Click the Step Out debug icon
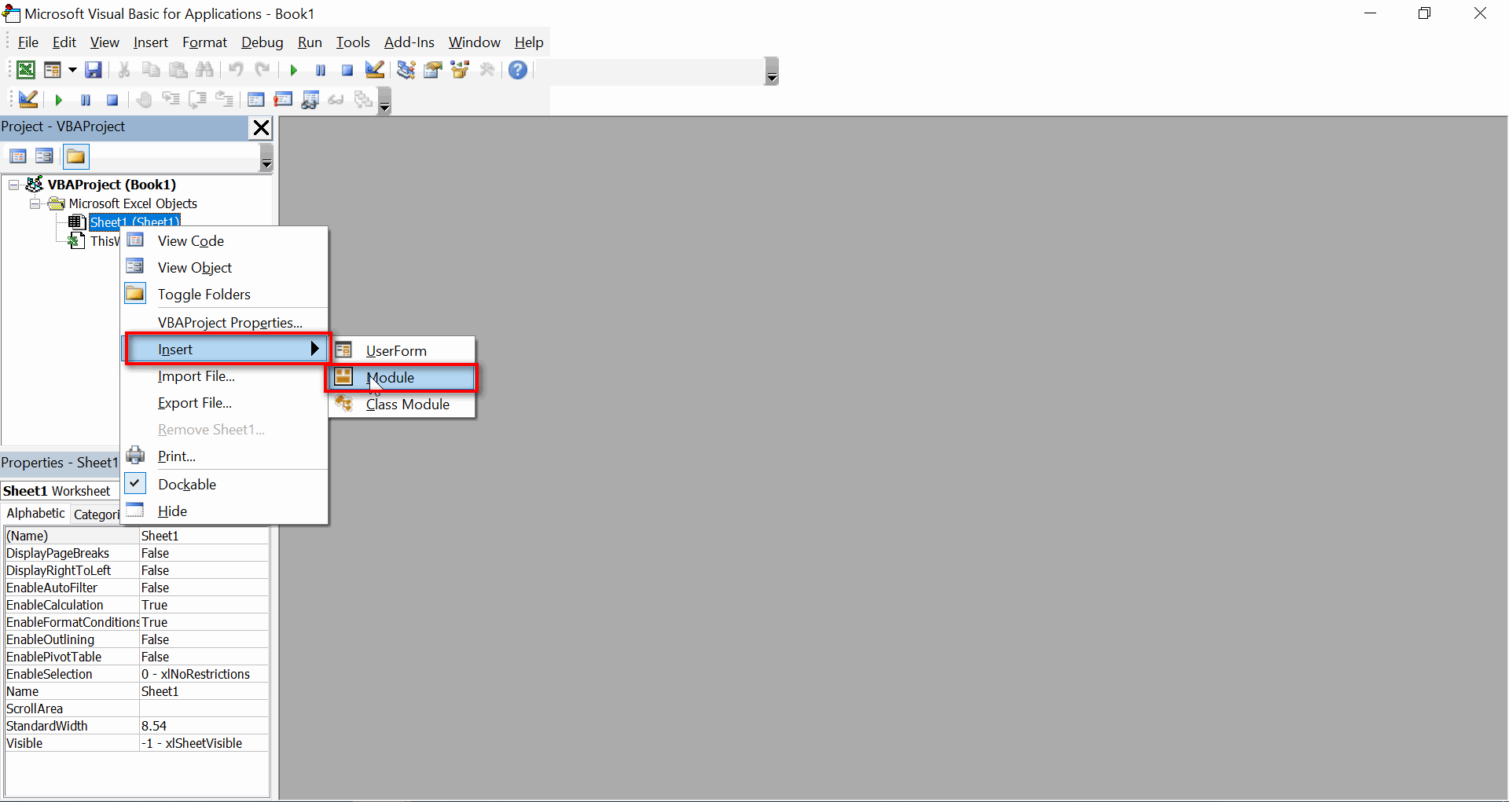 (x=225, y=100)
